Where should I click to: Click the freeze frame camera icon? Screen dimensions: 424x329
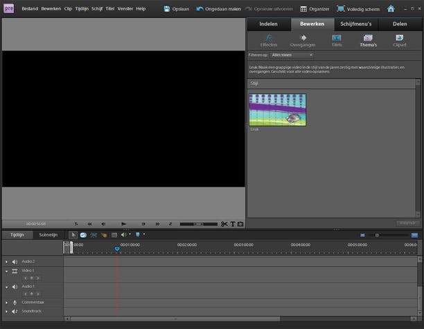point(240,224)
